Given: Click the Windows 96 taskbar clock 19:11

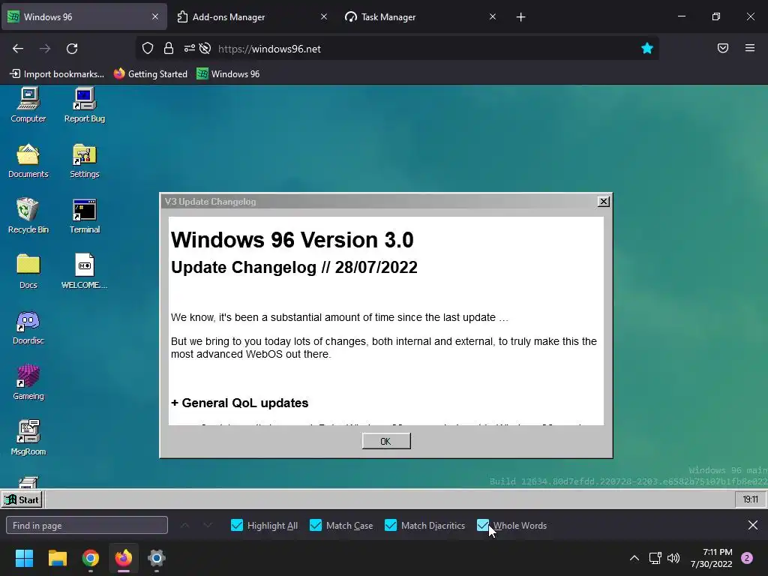Looking at the screenshot, I should 750,499.
